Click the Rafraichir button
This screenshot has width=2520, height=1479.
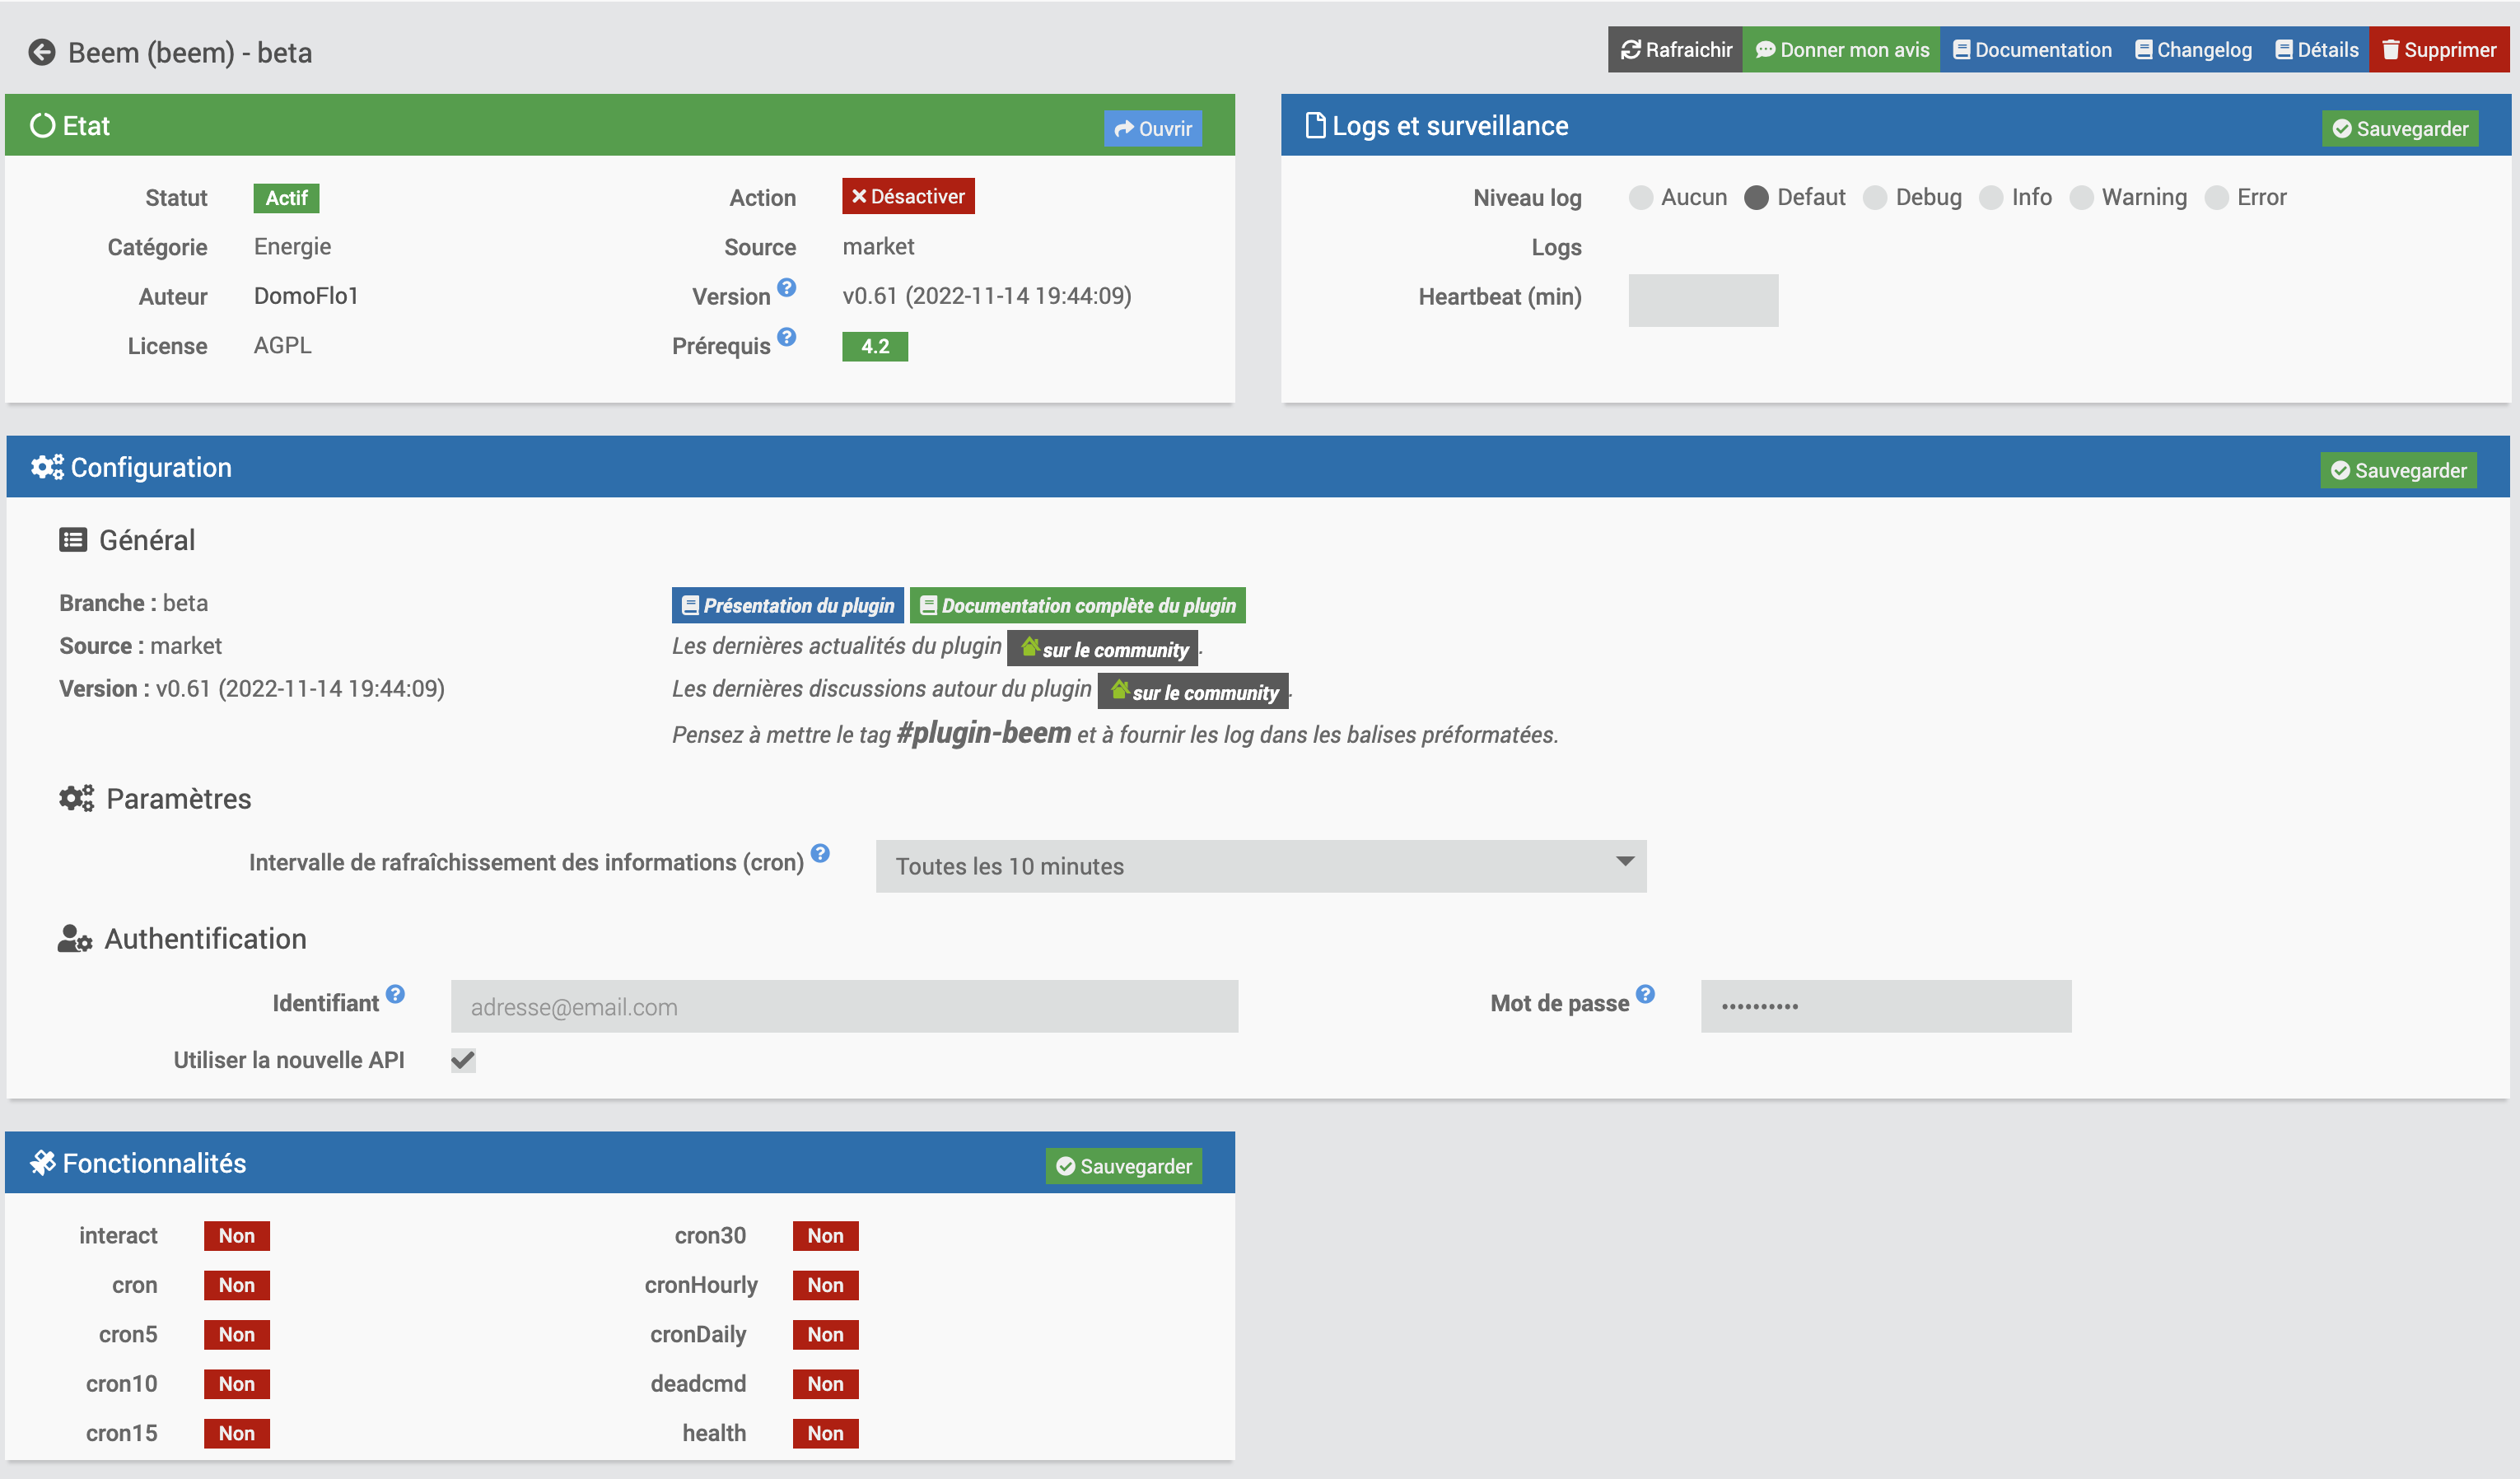1675,50
